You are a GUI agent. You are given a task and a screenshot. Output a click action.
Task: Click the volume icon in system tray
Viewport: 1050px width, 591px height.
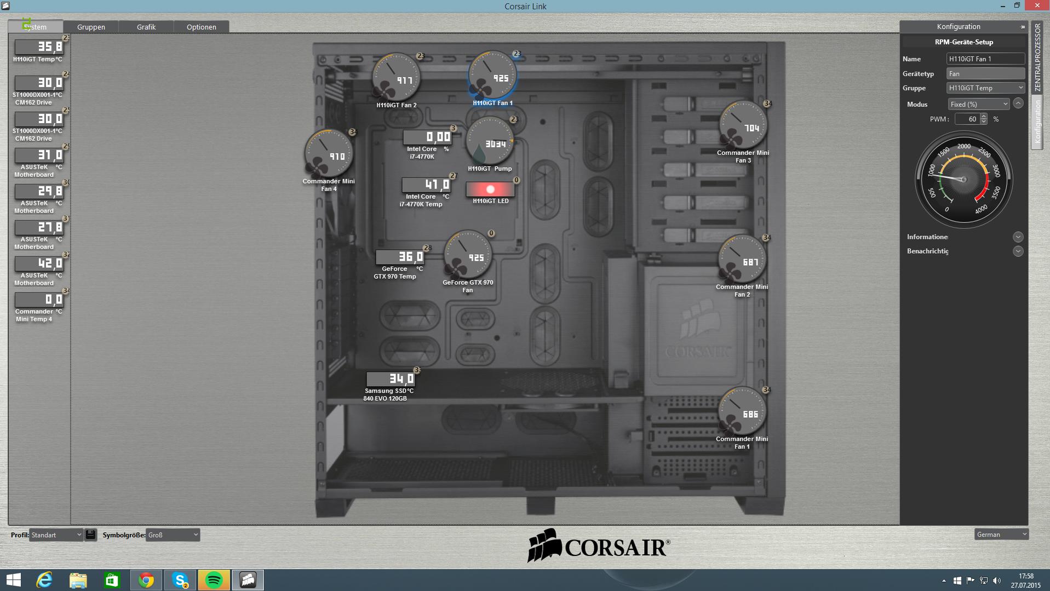click(997, 581)
